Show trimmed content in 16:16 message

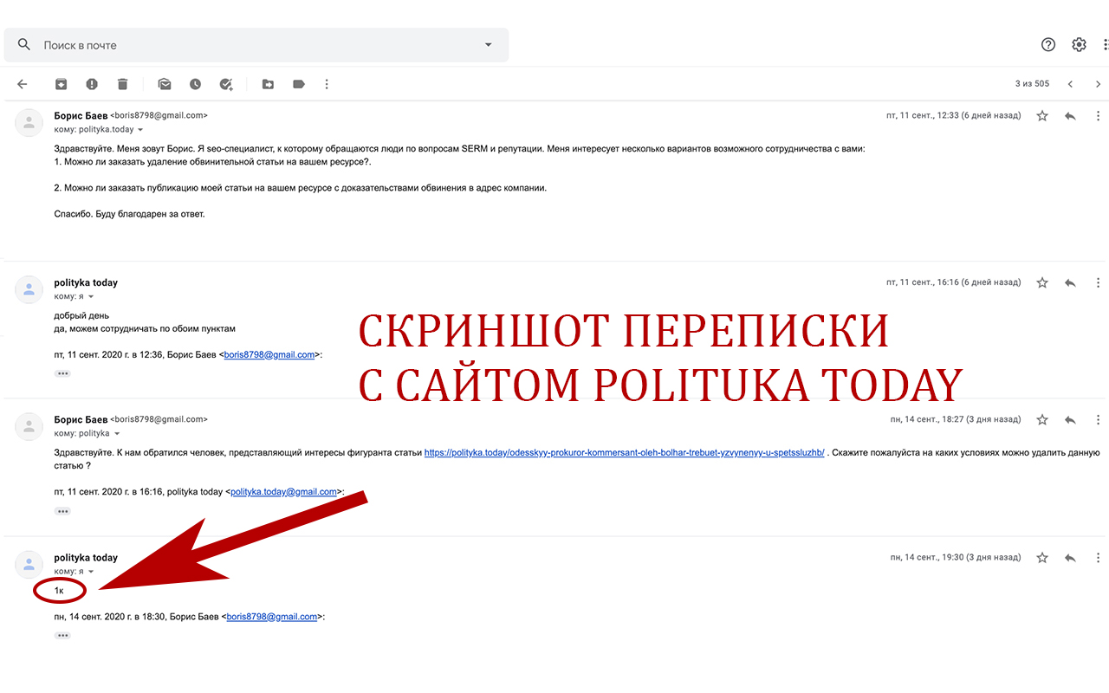pyautogui.click(x=62, y=373)
